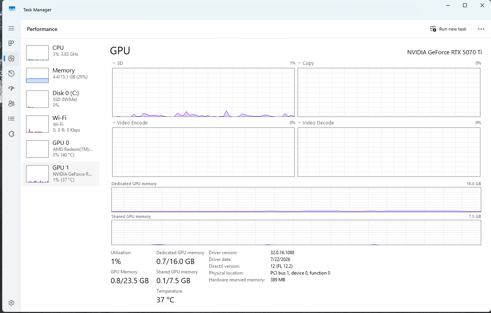491x313 pixels.
Task: Click the Dedicated GPU memory 0.7/16.0 GB value
Action: (x=176, y=262)
